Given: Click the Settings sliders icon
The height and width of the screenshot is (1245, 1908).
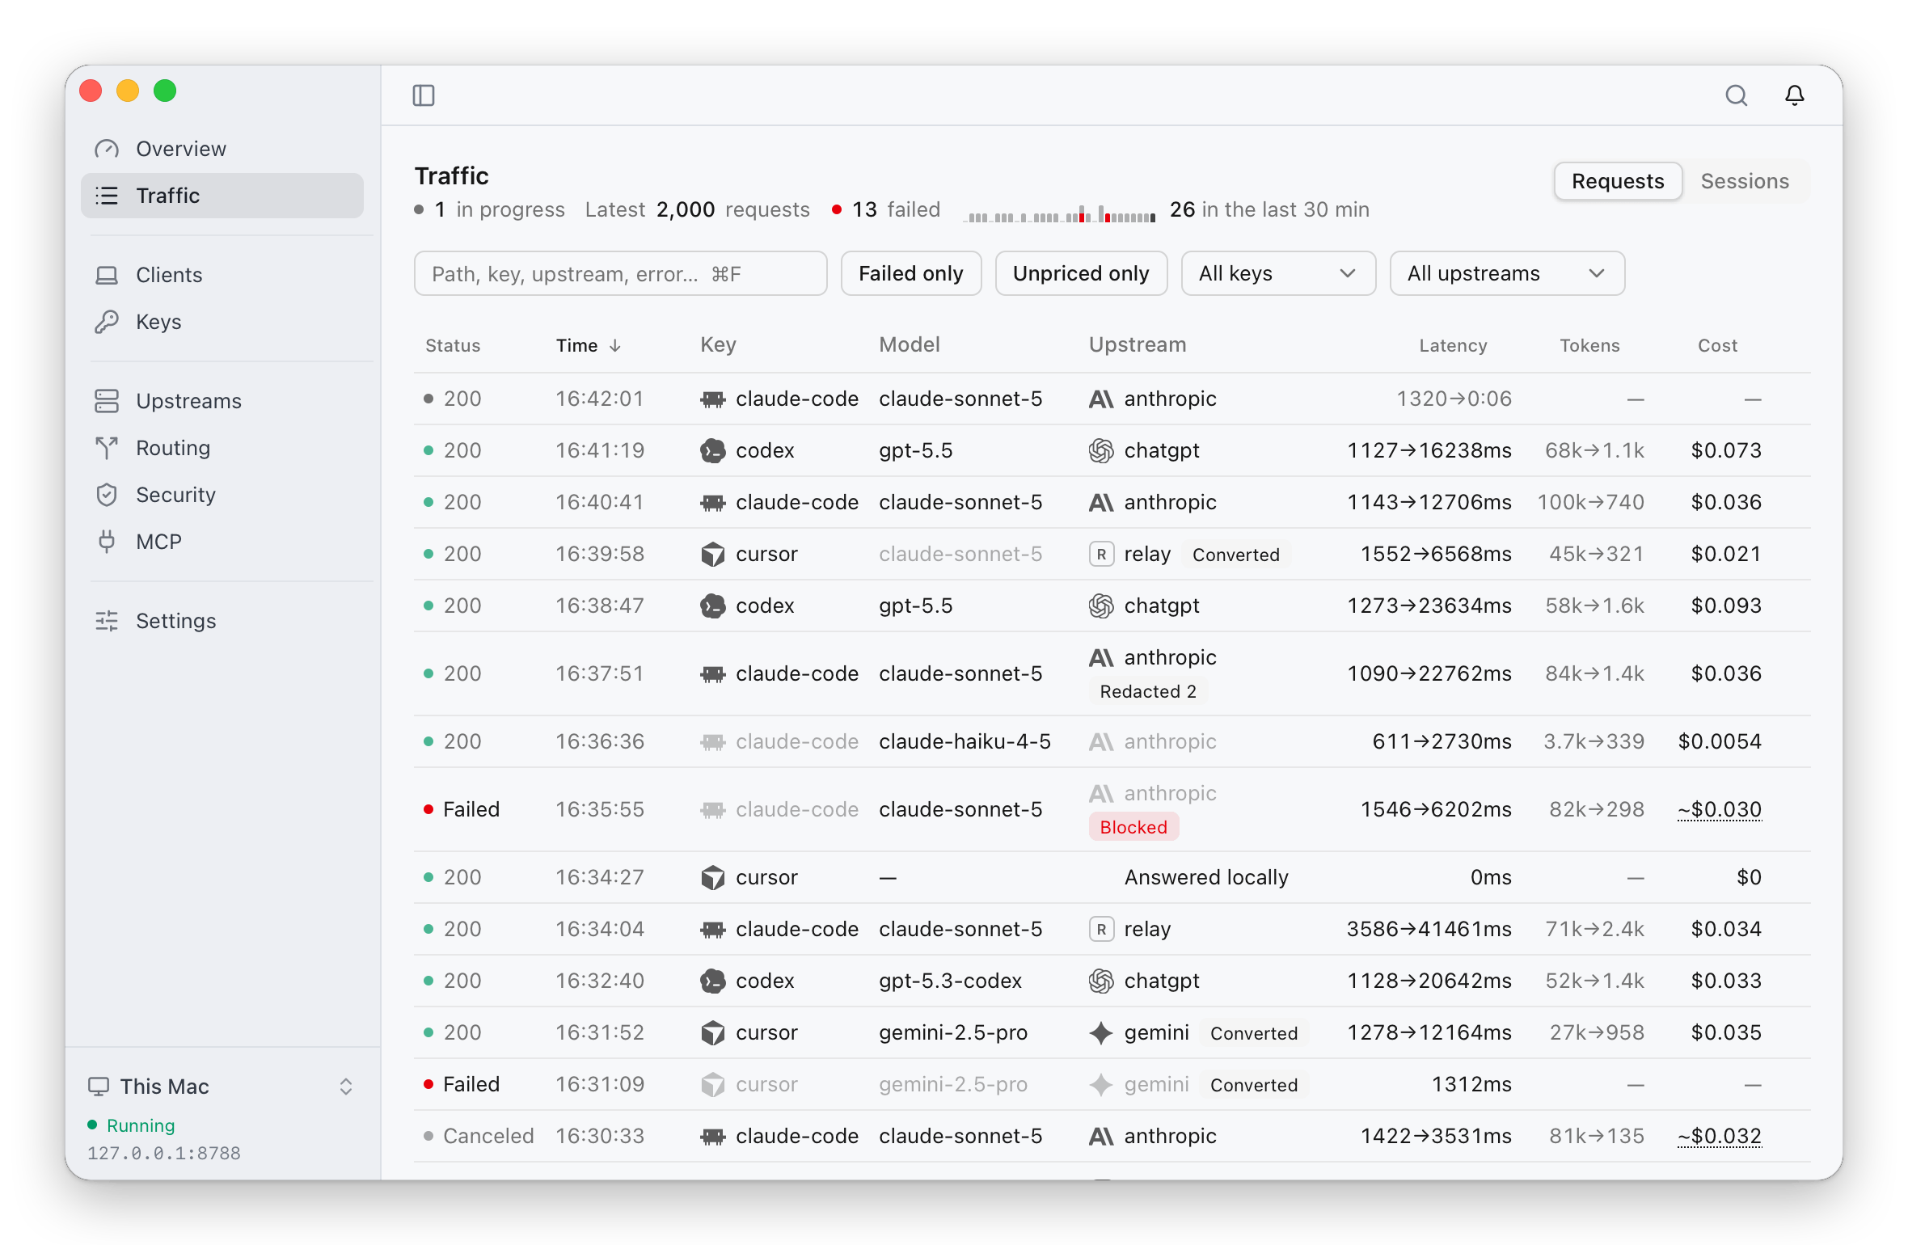Looking at the screenshot, I should 107,621.
